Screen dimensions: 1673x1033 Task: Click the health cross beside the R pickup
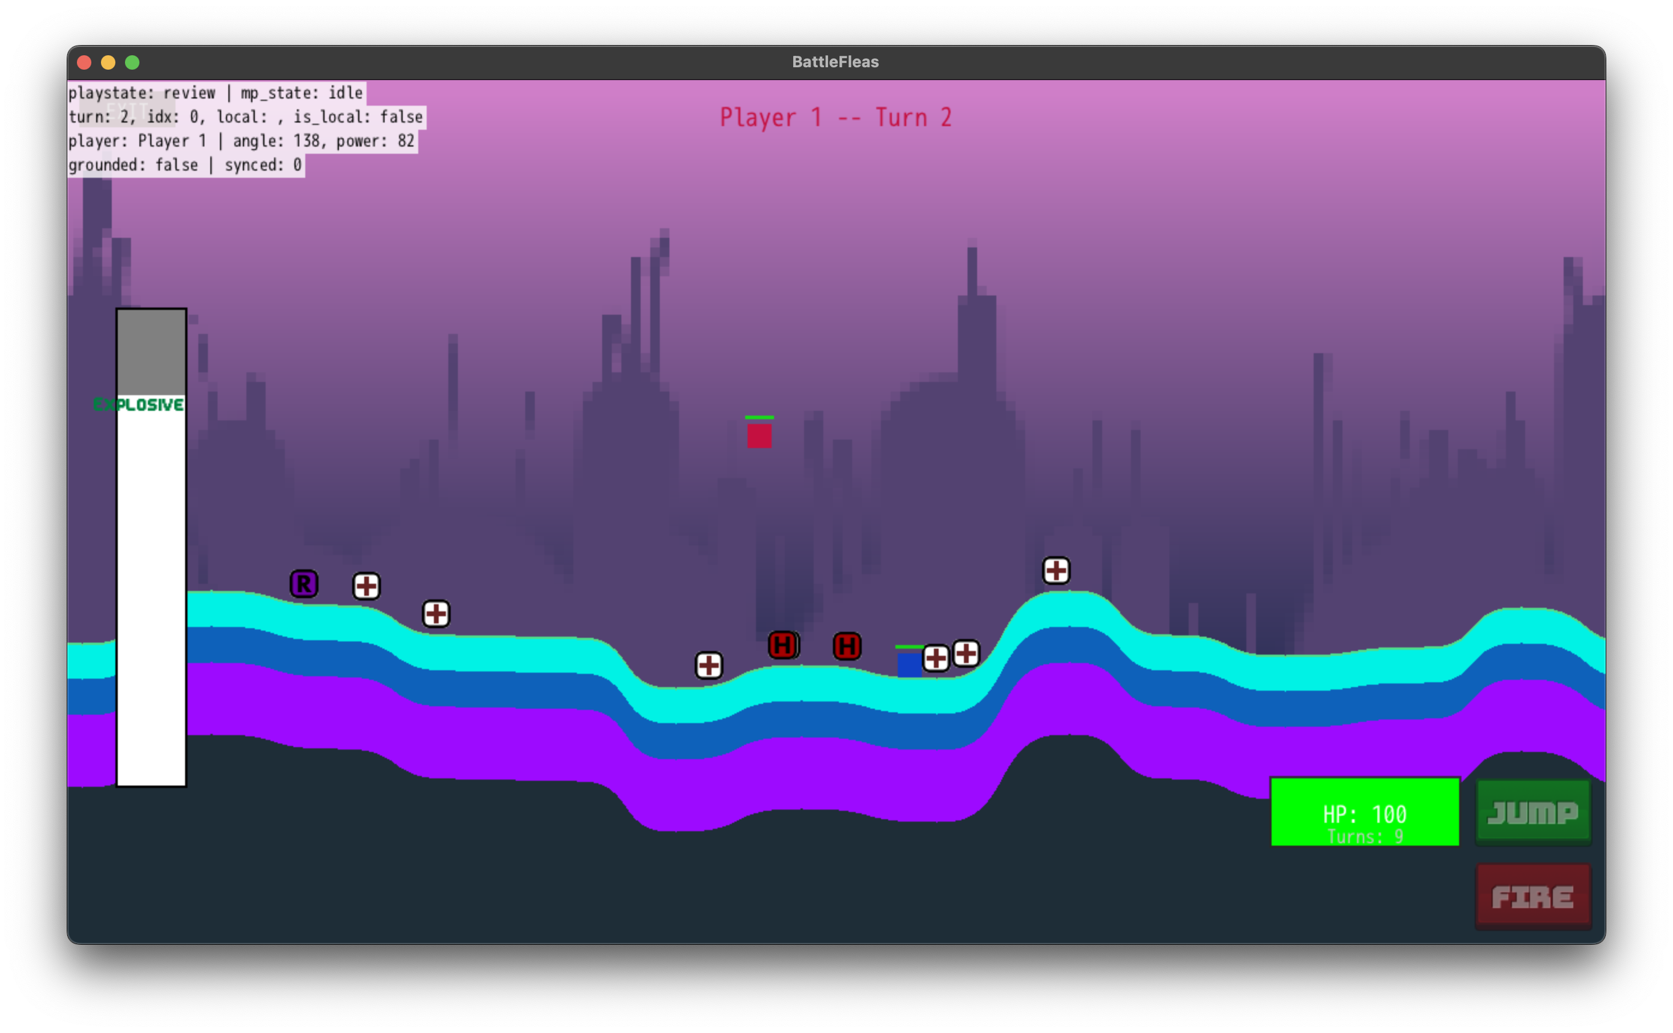point(367,586)
